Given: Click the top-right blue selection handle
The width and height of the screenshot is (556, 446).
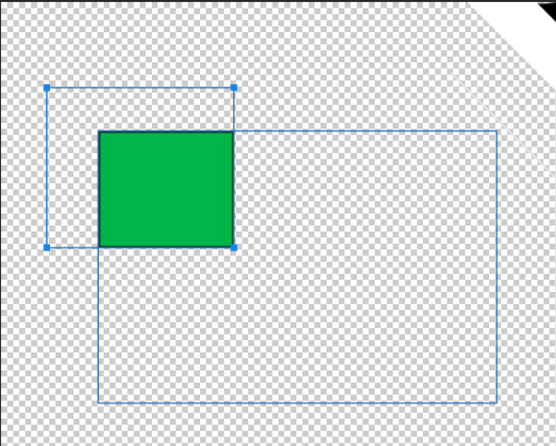Looking at the screenshot, I should 234,88.
